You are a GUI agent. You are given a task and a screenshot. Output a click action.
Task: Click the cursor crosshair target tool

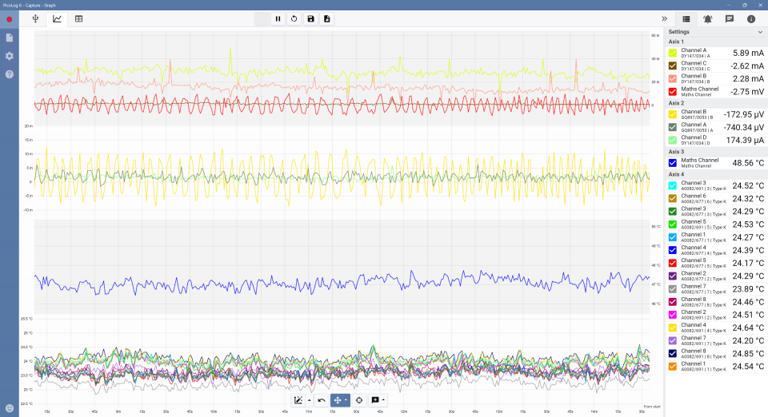[359, 400]
